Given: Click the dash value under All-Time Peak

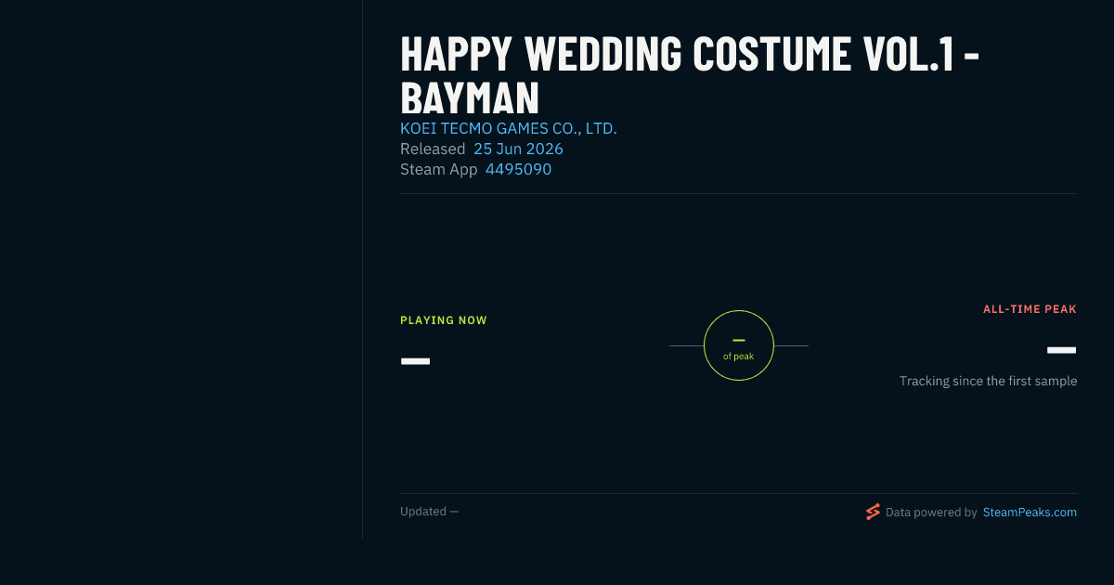Looking at the screenshot, I should click(x=1061, y=350).
